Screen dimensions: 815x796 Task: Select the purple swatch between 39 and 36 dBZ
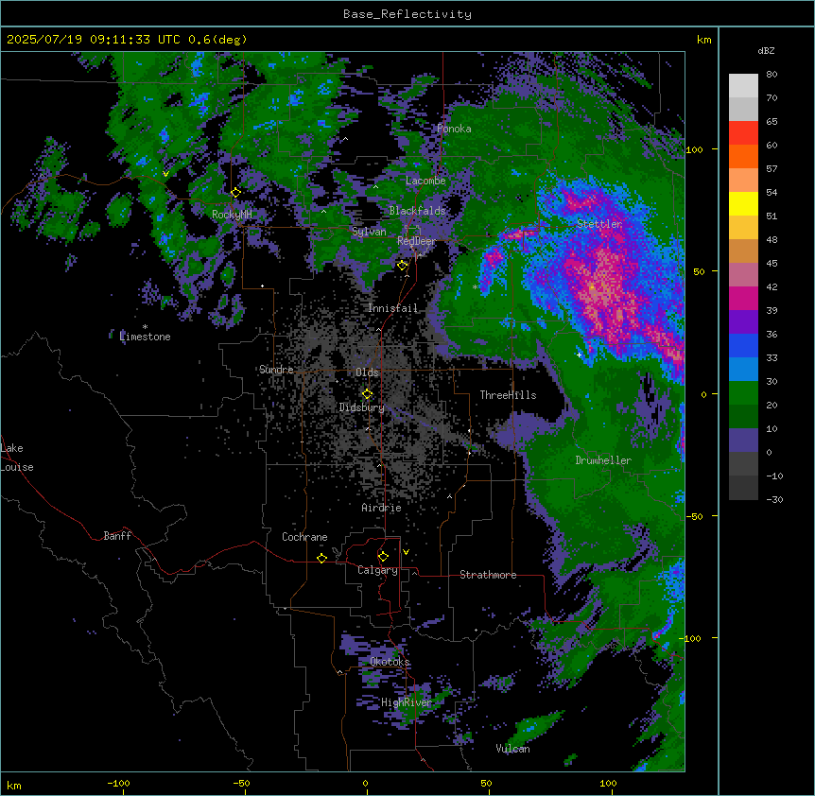pos(743,321)
